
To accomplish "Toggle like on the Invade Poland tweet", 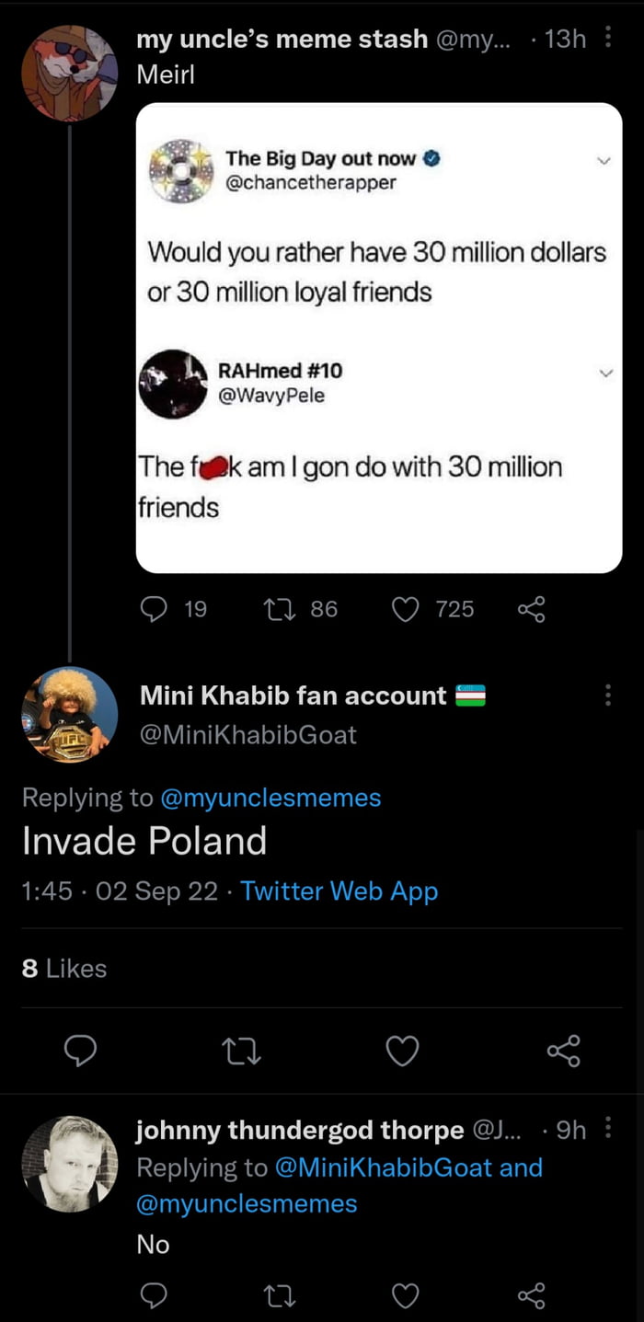I will [402, 1051].
